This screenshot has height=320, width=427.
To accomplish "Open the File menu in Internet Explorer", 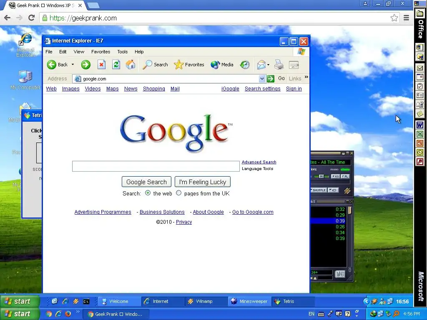I will [x=49, y=52].
